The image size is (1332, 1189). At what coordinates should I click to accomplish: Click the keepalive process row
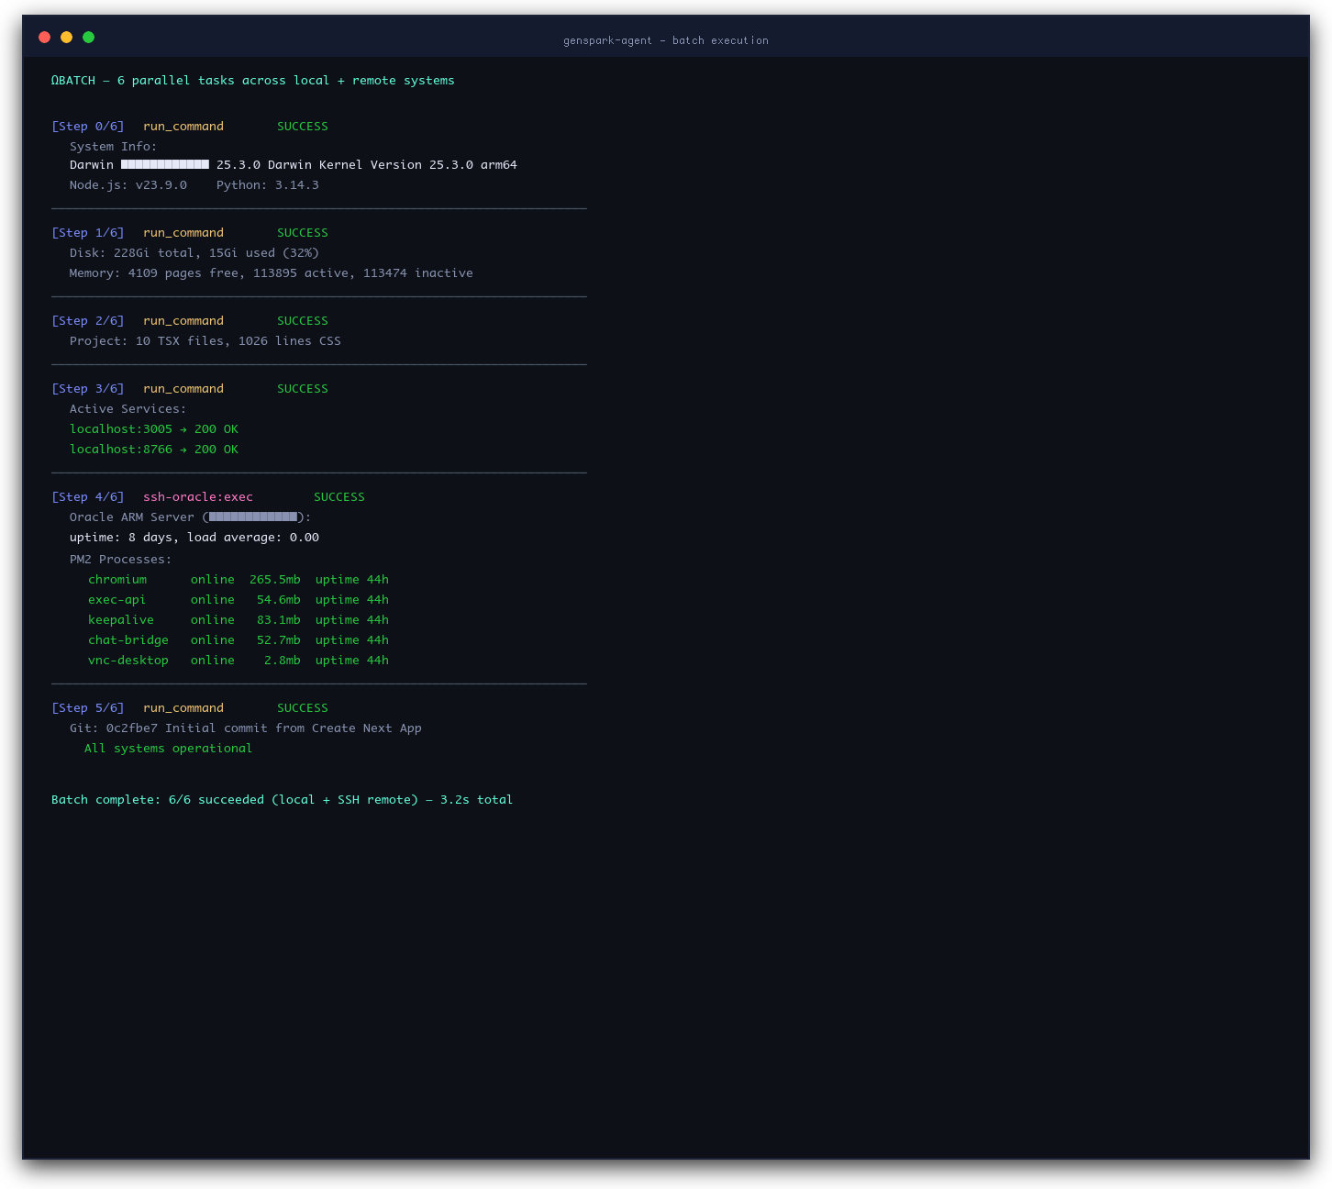[120, 619]
